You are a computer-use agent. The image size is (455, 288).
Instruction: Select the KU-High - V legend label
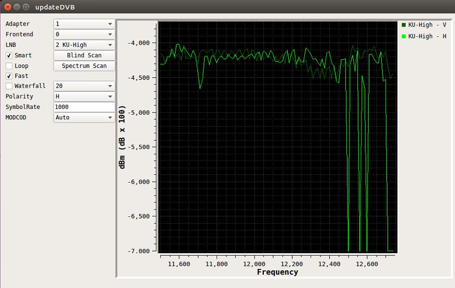[427, 25]
